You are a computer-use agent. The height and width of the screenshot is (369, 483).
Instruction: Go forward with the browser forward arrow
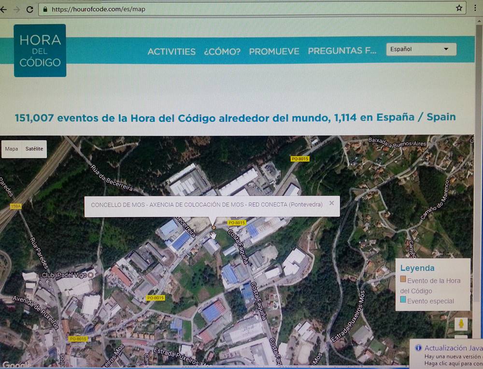[16, 10]
